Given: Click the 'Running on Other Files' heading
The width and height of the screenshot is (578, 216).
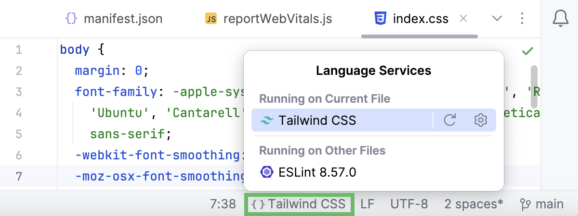Looking at the screenshot, I should pos(322,150).
